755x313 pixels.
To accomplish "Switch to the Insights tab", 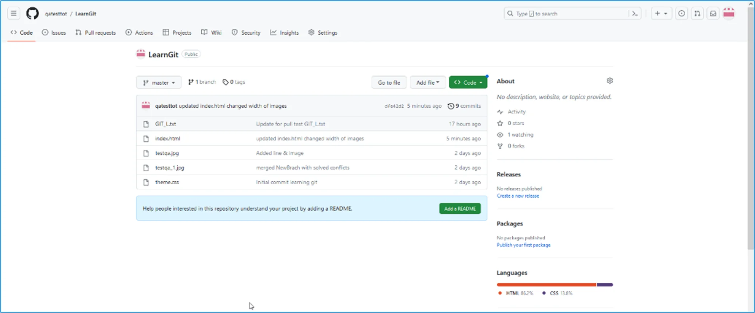I will 284,33.
